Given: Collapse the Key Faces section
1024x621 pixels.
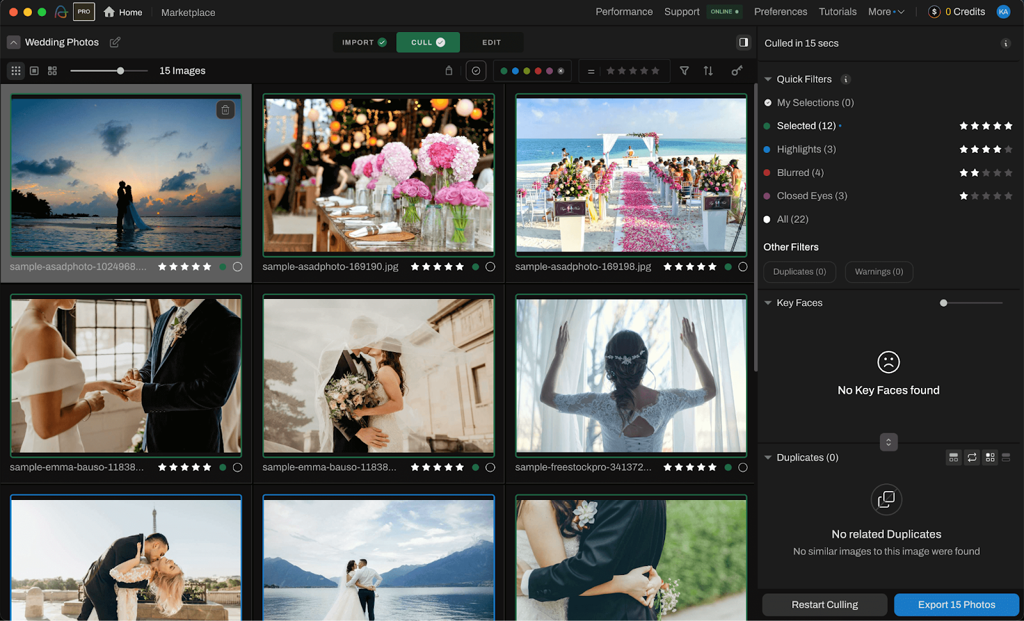Looking at the screenshot, I should [768, 303].
